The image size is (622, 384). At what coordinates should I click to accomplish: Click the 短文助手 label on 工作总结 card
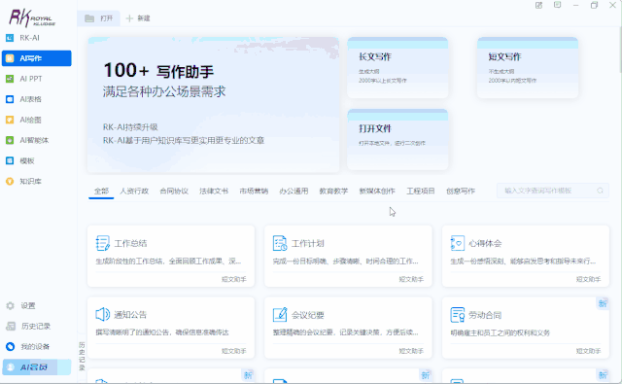pyautogui.click(x=234, y=279)
